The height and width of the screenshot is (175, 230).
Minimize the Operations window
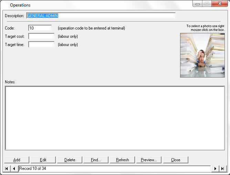point(197,4)
